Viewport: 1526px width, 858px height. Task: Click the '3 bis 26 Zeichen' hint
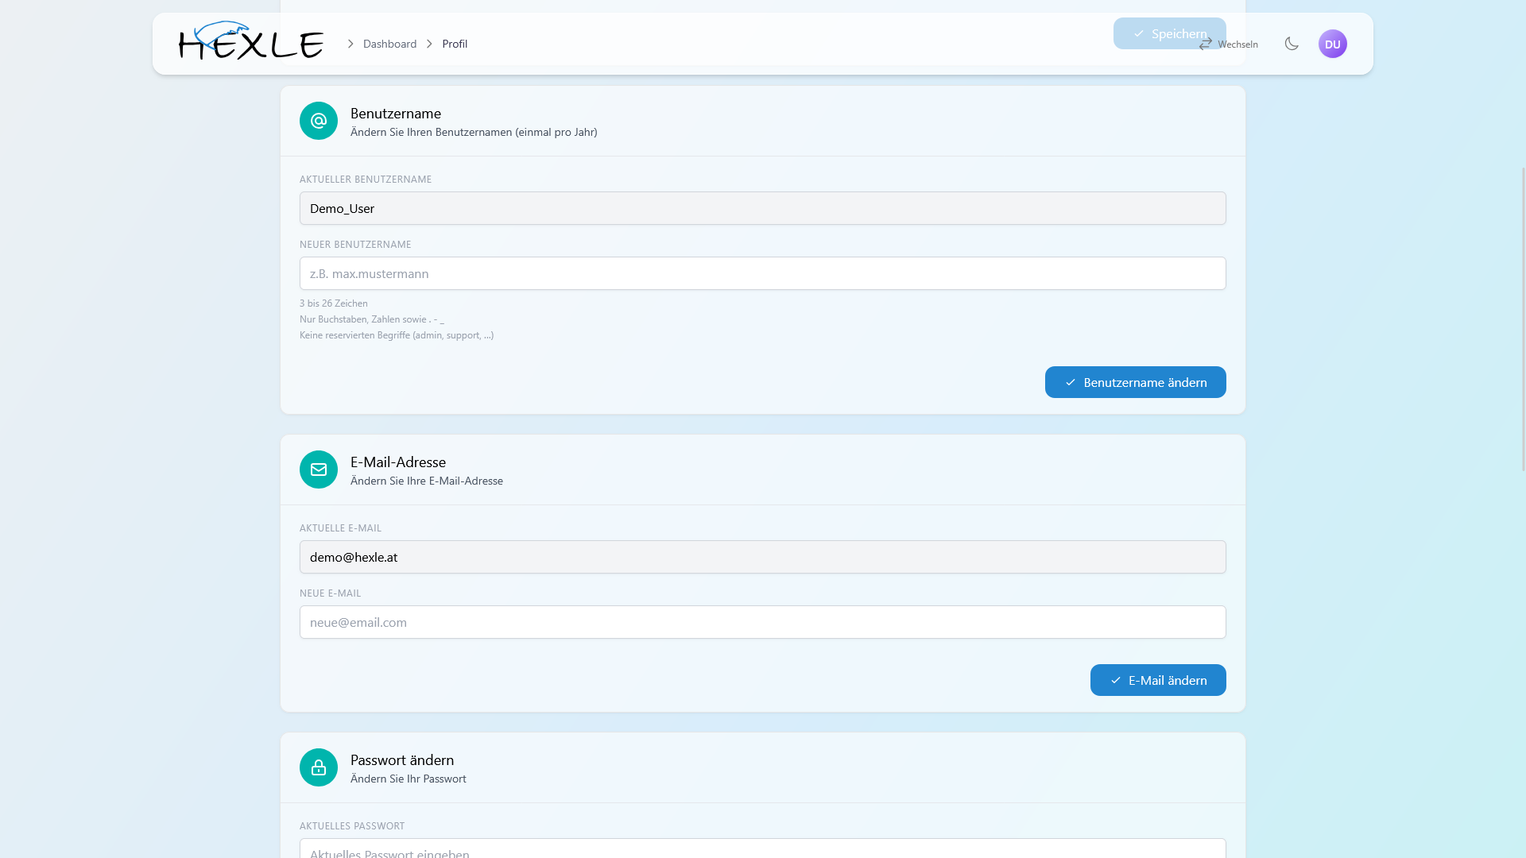click(x=334, y=303)
